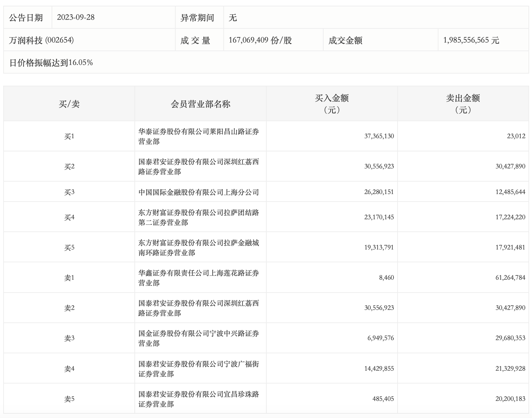
Task: Select the 卖2 row label
Action: click(x=69, y=308)
